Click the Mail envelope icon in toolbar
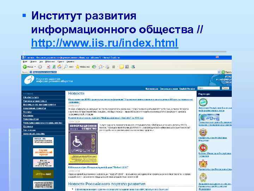 [x=101, y=67]
